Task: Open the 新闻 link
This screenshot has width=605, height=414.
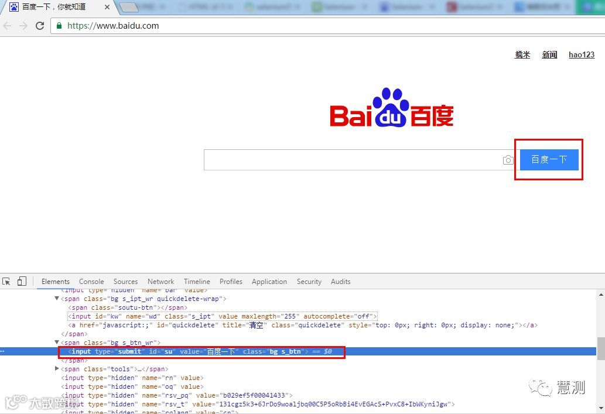Action: click(x=549, y=55)
